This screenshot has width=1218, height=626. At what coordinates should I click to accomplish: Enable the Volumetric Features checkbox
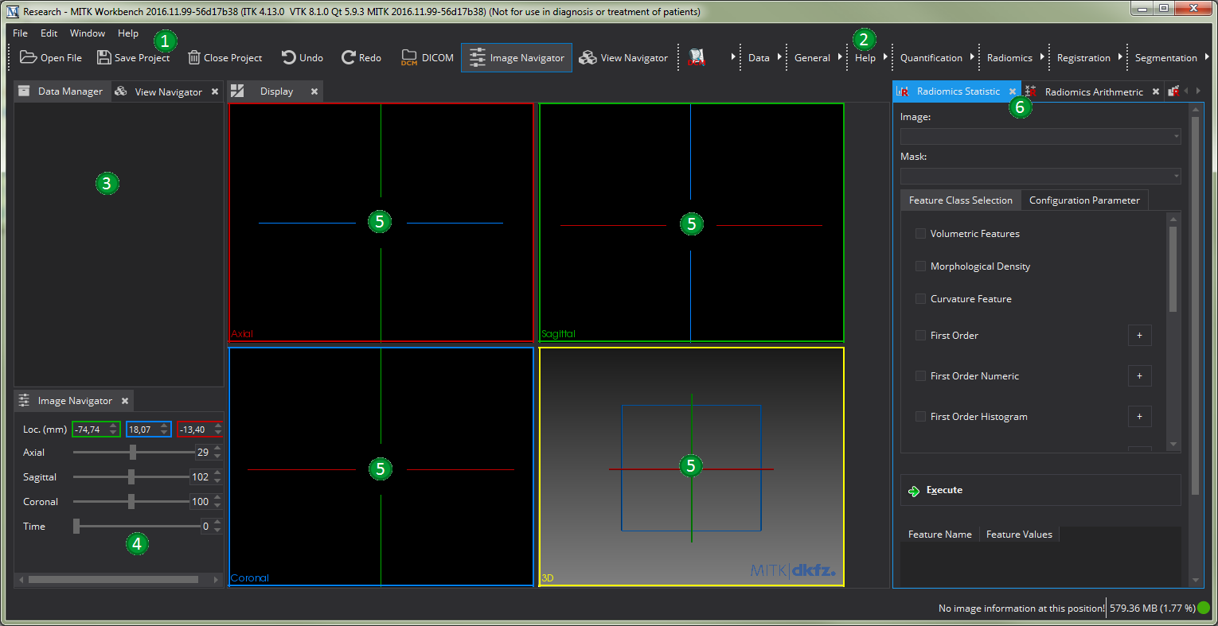[920, 234]
